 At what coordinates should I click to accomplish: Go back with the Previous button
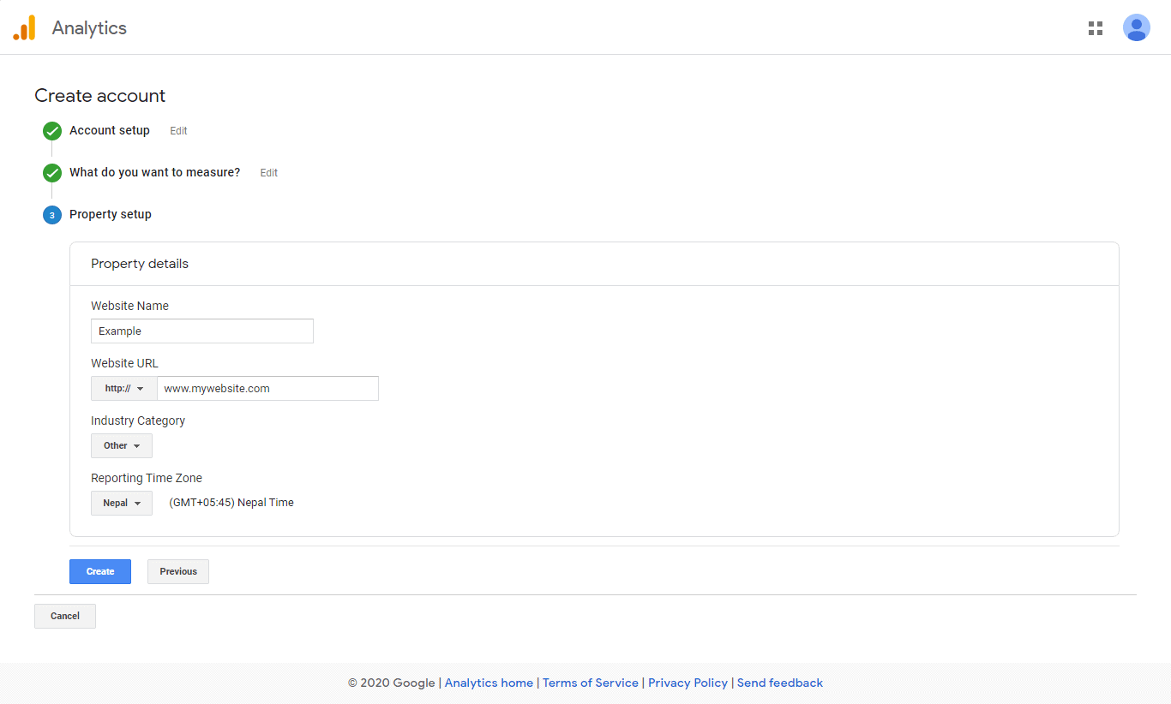(x=178, y=571)
